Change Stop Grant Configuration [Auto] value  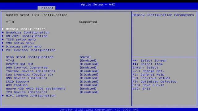click(x=85, y=57)
